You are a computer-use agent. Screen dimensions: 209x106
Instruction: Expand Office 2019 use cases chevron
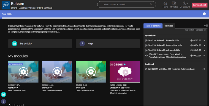pyautogui.click(x=204, y=55)
